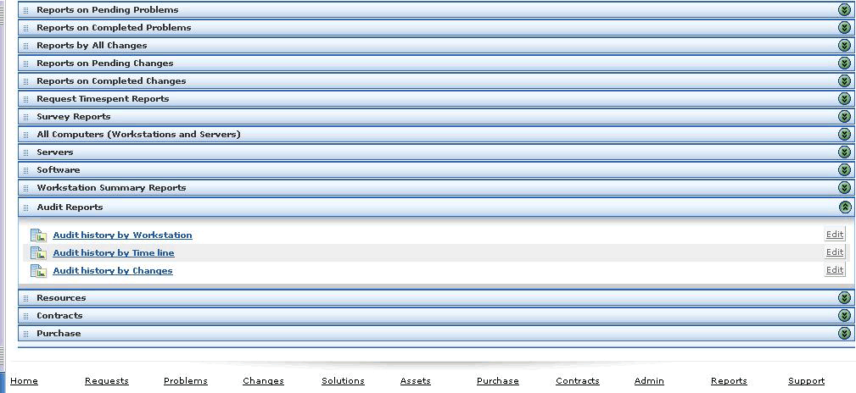Open the Support link in footer
This screenshot has width=856, height=393.
click(806, 381)
